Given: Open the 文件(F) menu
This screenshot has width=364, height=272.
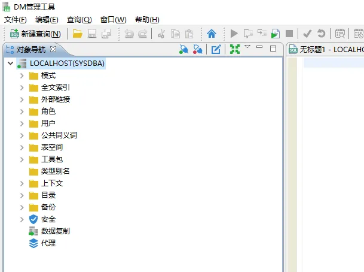Looking at the screenshot, I should (x=16, y=20).
